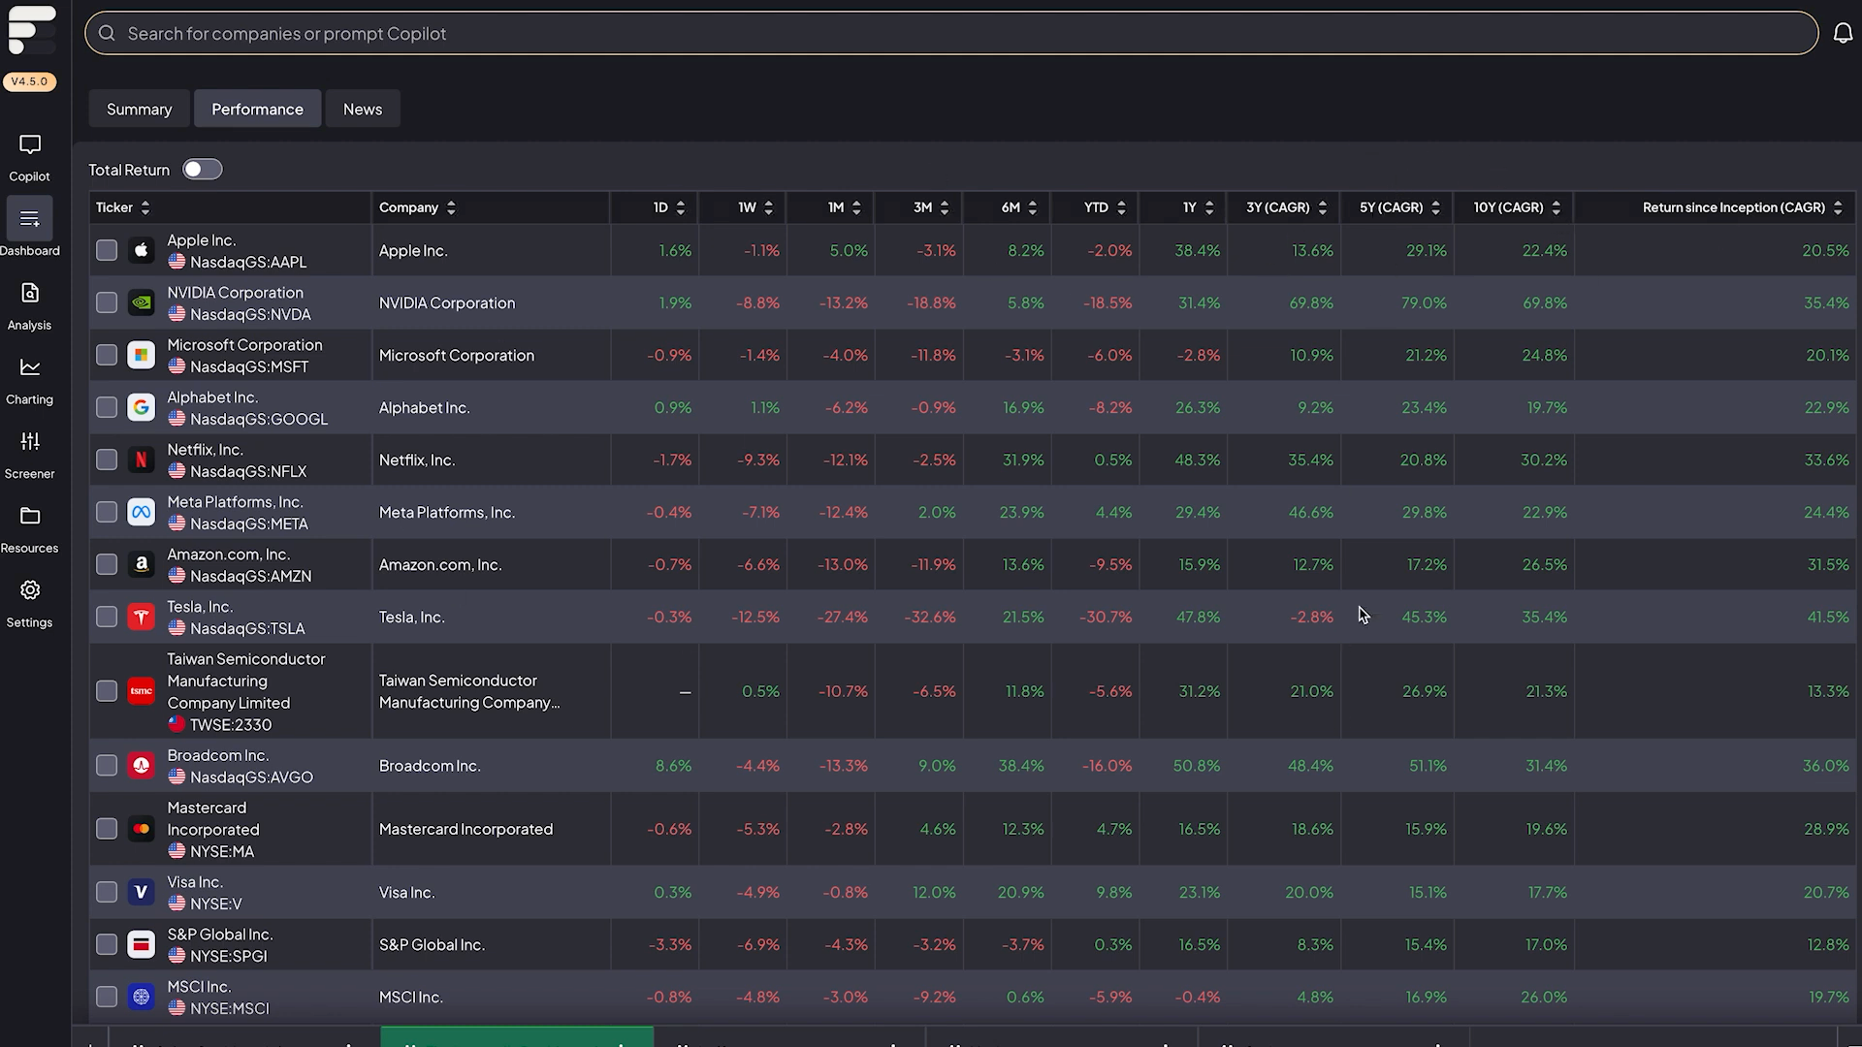Check the Apple Inc. row checkbox

(x=107, y=251)
